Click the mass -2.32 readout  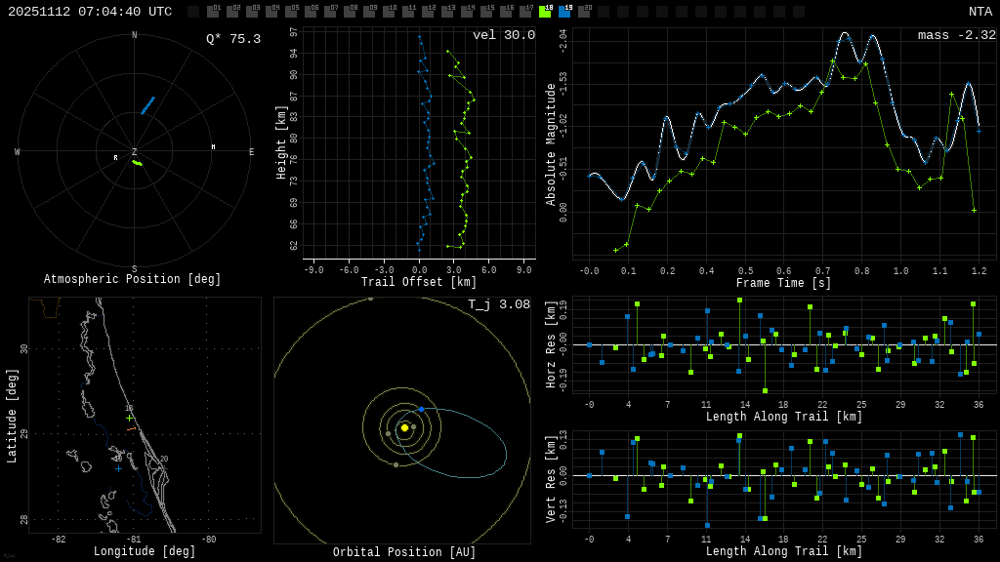click(x=956, y=35)
